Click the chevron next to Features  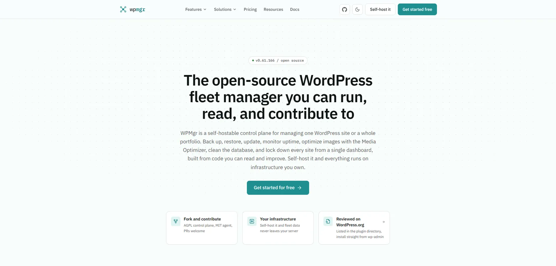(x=205, y=9)
